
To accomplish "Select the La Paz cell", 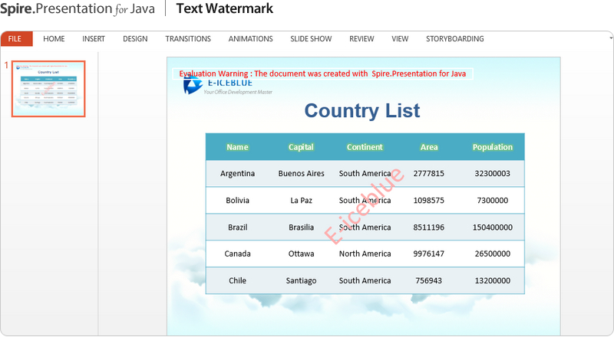I will [301, 200].
